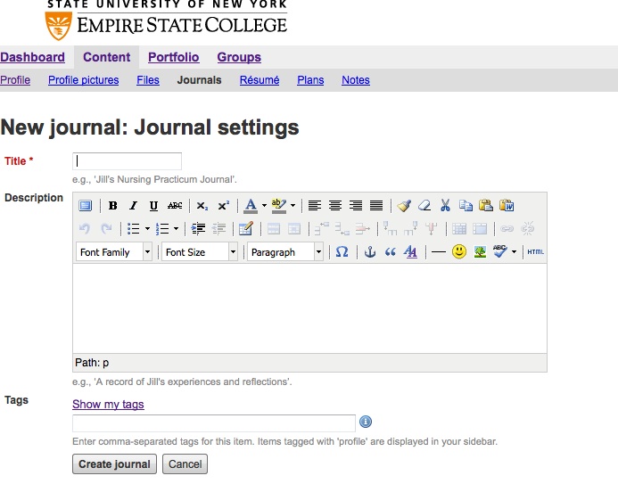This screenshot has width=618, height=484.
Task: Open the highlight color dropdown arrow
Action: (x=293, y=206)
